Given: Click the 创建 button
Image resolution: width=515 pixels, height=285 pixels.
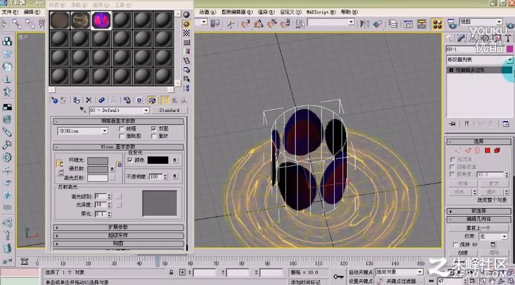Looking at the screenshot, I should [463, 253].
